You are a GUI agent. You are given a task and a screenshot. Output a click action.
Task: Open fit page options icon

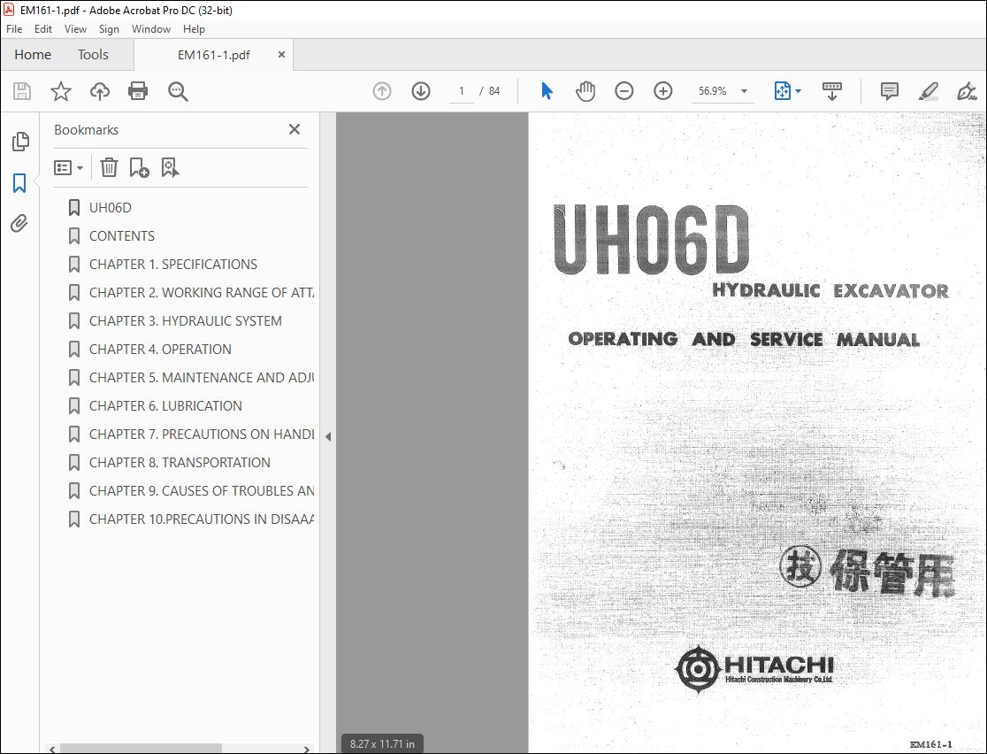pyautogui.click(x=787, y=91)
